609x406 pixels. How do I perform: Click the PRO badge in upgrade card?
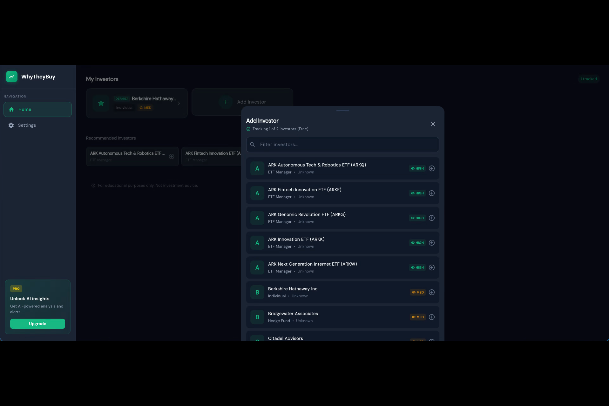click(16, 288)
